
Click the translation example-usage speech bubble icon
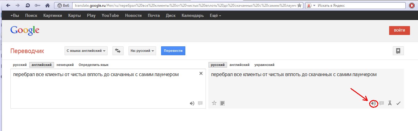pyautogui.click(x=382, y=103)
